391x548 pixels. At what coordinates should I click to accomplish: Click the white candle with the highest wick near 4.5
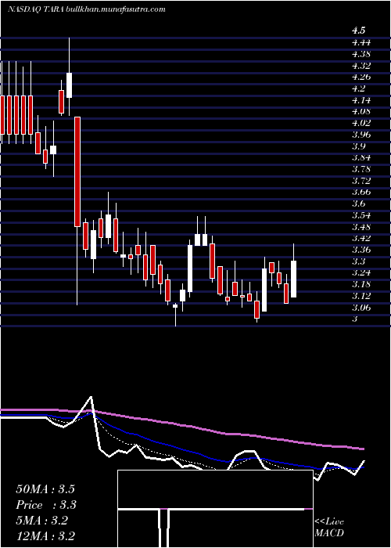(x=69, y=85)
